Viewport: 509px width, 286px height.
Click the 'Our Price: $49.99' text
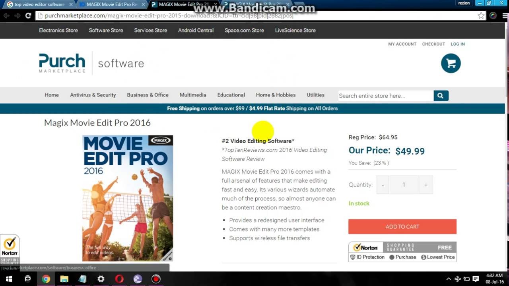[387, 151]
